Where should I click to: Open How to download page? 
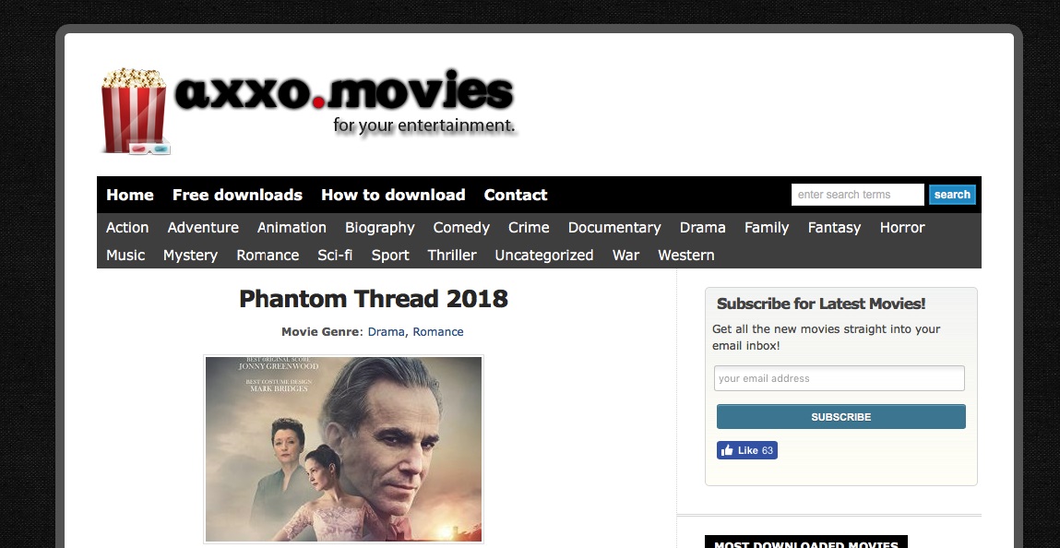pyautogui.click(x=393, y=195)
